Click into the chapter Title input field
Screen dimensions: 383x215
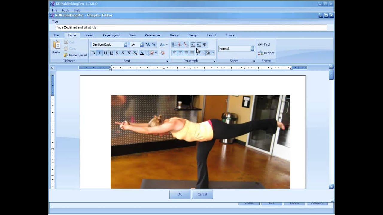pyautogui.click(x=191, y=27)
